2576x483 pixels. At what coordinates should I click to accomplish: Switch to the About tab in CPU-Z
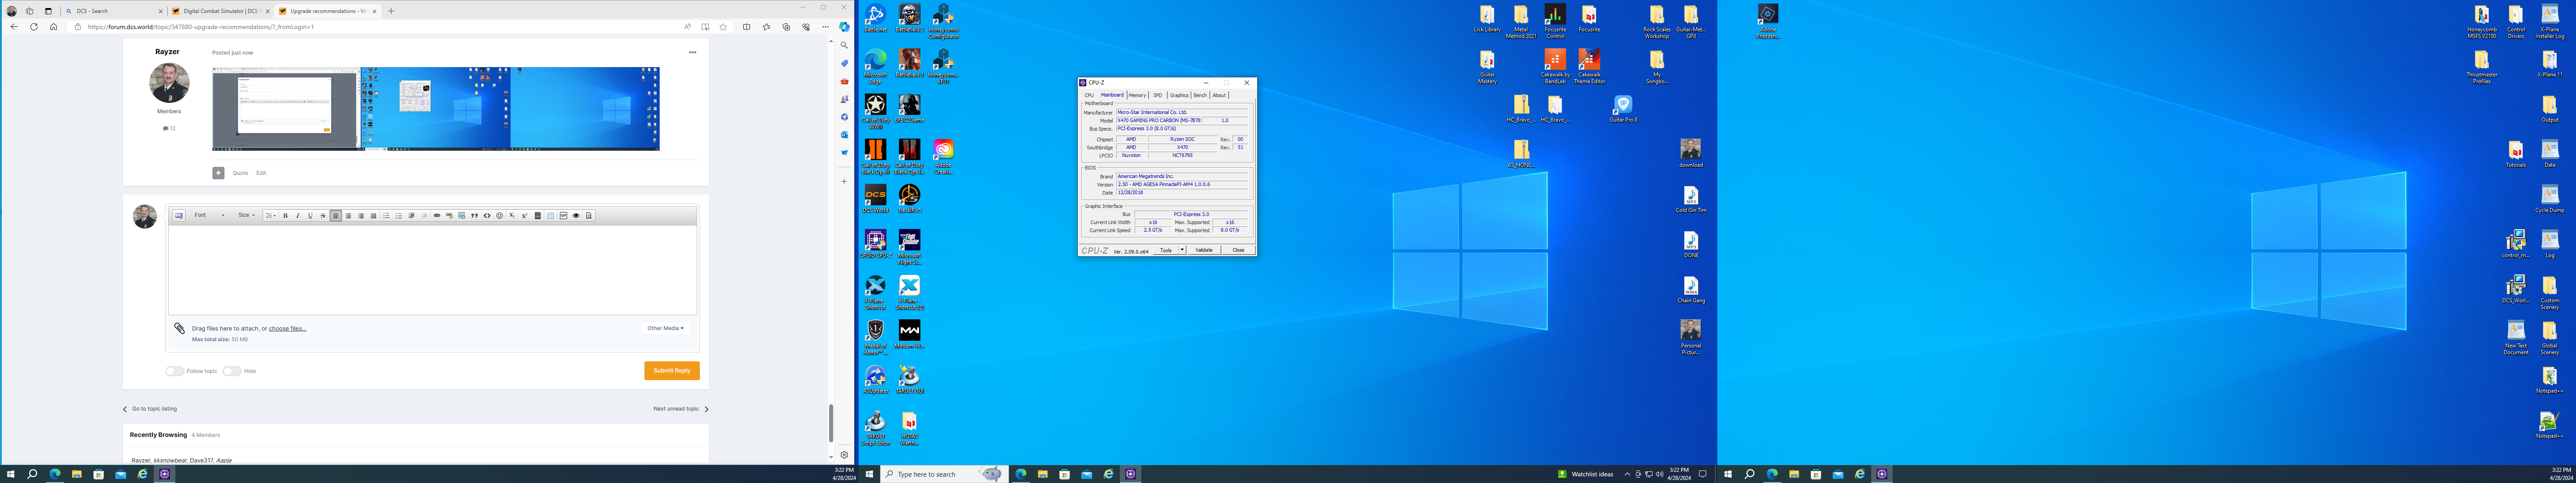[1219, 95]
